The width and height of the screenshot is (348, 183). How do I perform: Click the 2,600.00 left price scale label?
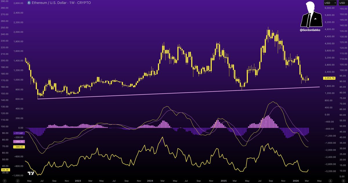pyautogui.click(x=18, y=3)
